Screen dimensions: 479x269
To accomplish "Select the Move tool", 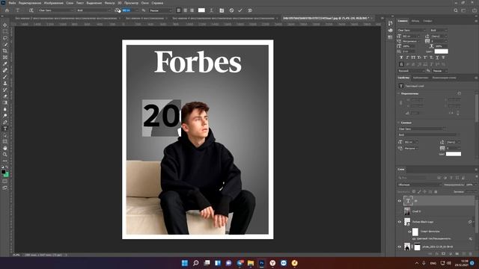I will pyautogui.click(x=5, y=25).
